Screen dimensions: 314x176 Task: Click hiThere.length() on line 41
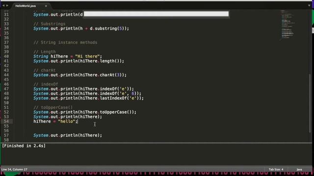pos(101,61)
